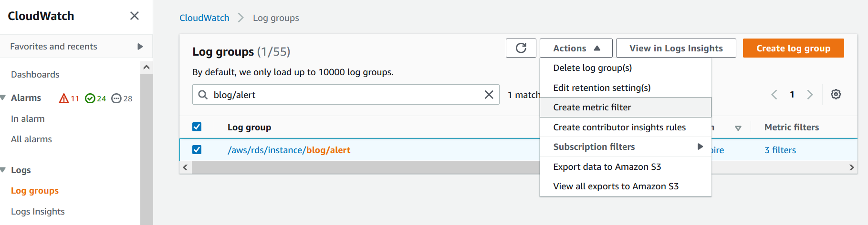
Task: Click the Log group column header
Action: (x=249, y=127)
